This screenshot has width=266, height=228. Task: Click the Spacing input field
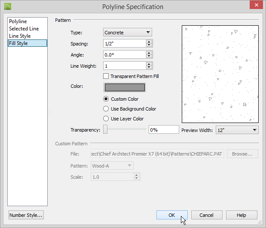125,43
